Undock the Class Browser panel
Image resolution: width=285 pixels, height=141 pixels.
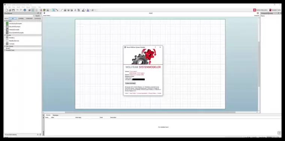point(38,13)
